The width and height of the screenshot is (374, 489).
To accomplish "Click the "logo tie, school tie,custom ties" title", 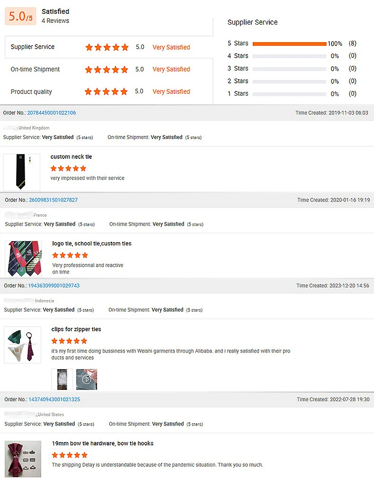I will click(92, 244).
